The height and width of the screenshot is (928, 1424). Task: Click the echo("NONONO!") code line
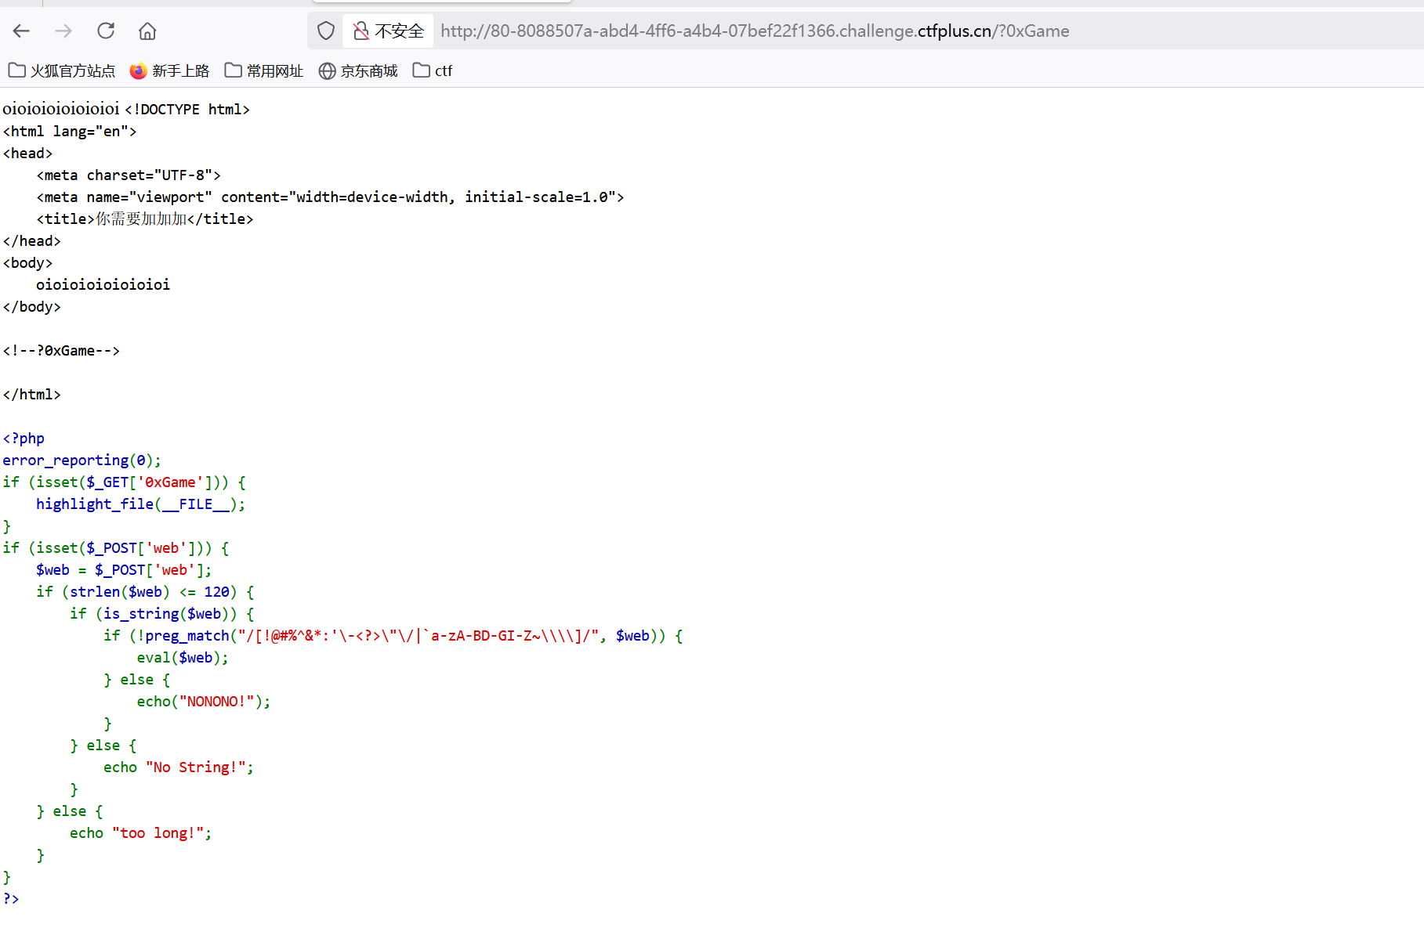(204, 702)
